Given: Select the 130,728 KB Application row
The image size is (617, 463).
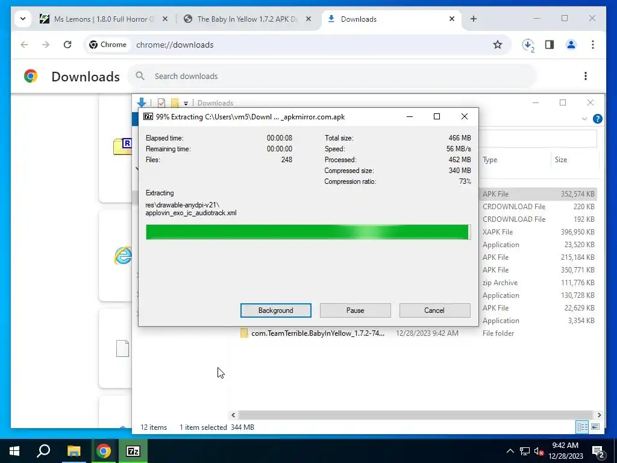Looking at the screenshot, I should point(537,295).
